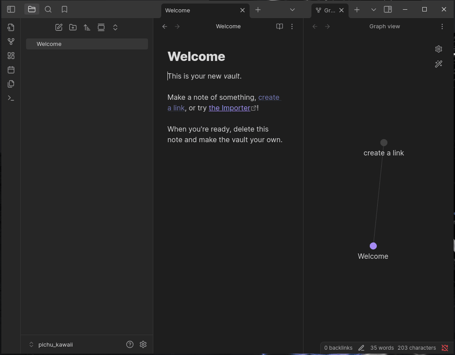Image resolution: width=455 pixels, height=355 pixels.
Task: Open the tab list chevron dropdown
Action: (x=292, y=9)
